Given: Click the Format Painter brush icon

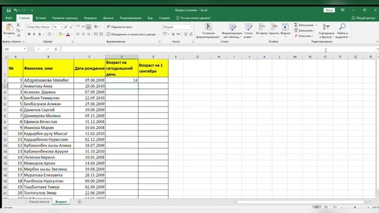Looking at the screenshot, I should coord(18,35).
